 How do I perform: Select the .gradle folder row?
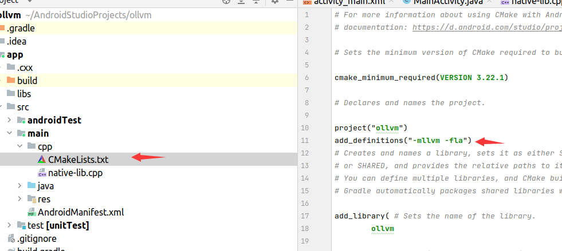point(148,28)
